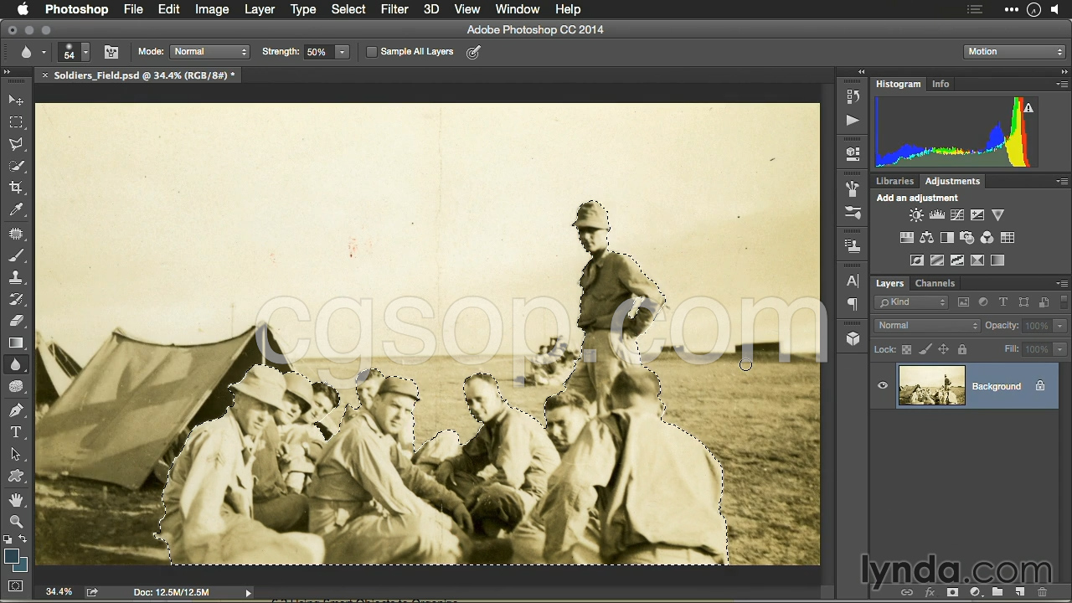
Task: Click the foreground color swatch
Action: click(x=12, y=556)
